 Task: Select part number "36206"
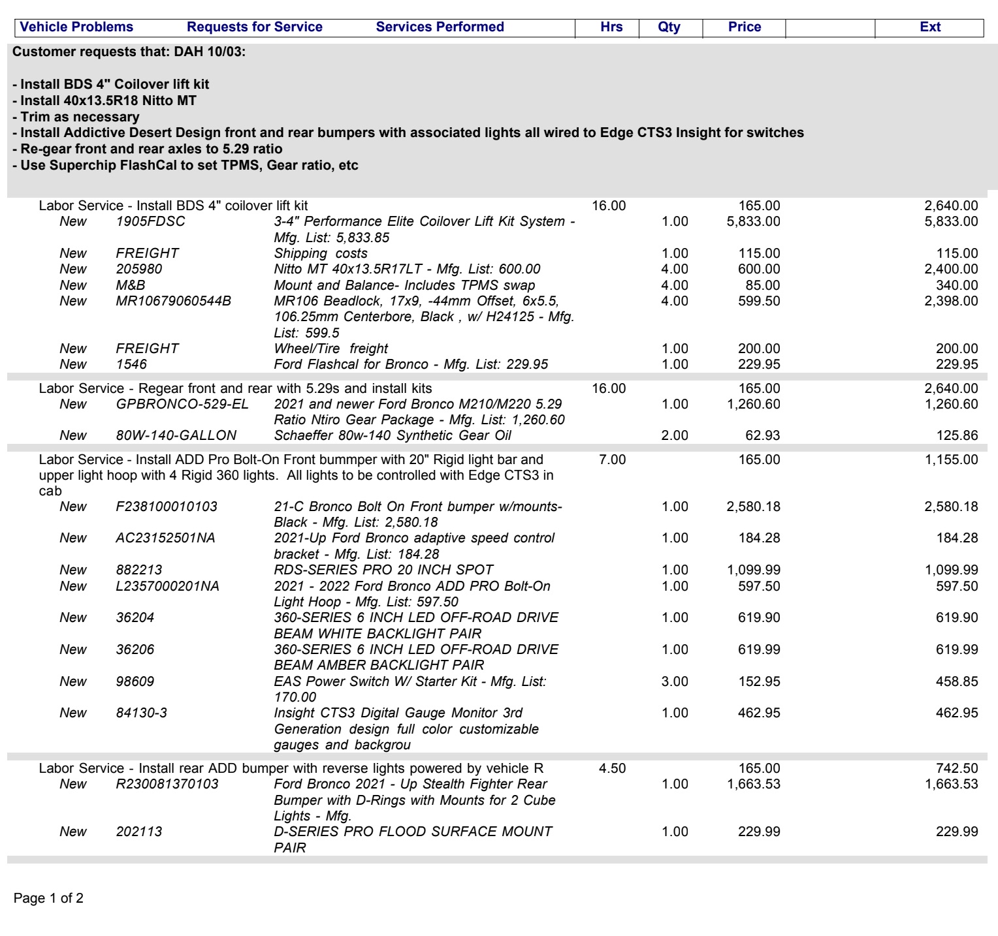(135, 650)
